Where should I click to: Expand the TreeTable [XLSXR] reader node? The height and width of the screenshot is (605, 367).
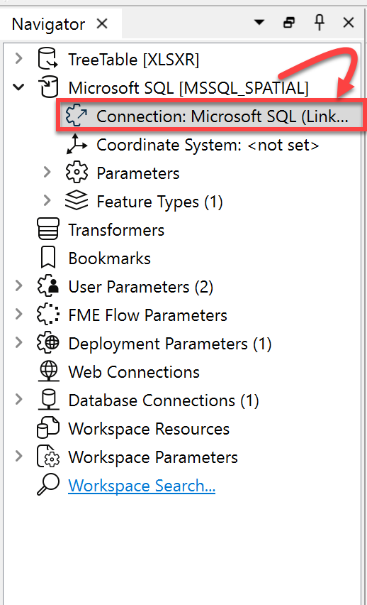(x=18, y=59)
